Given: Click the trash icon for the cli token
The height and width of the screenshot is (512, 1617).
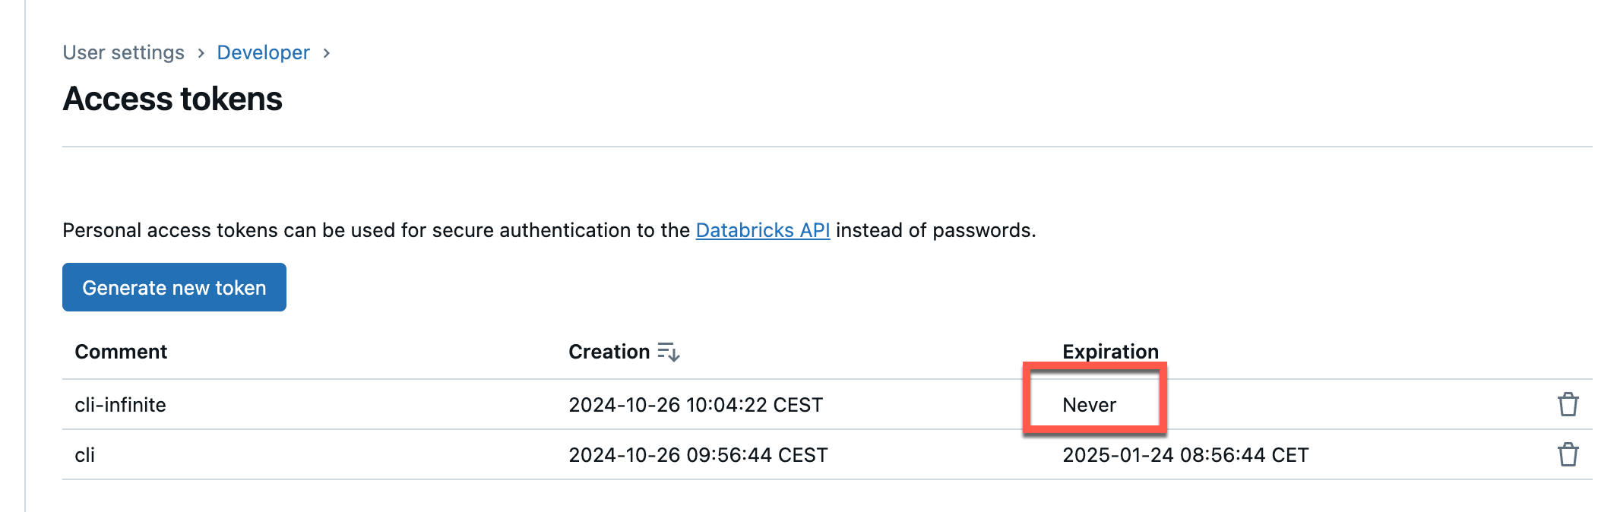Looking at the screenshot, I should click(x=1568, y=454).
